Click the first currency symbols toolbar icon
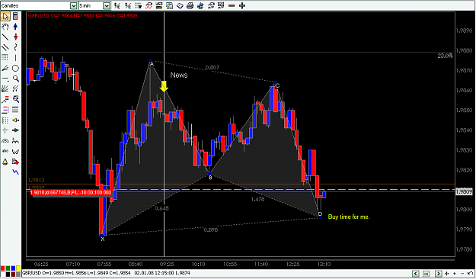Image resolution: width=476 pixels, height=279 pixels. coord(117,5)
